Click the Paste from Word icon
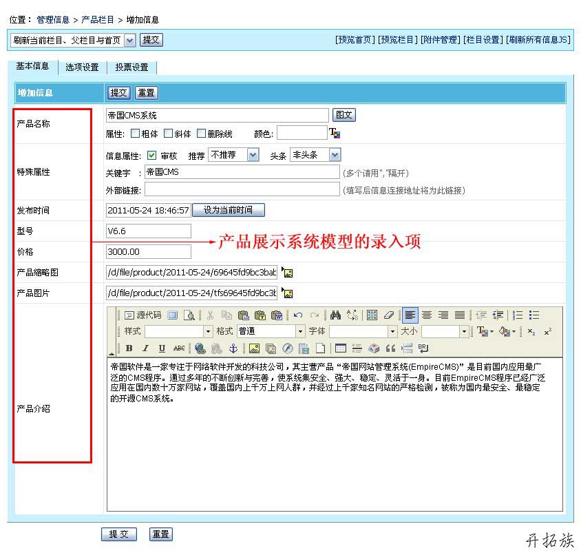 tap(277, 315)
